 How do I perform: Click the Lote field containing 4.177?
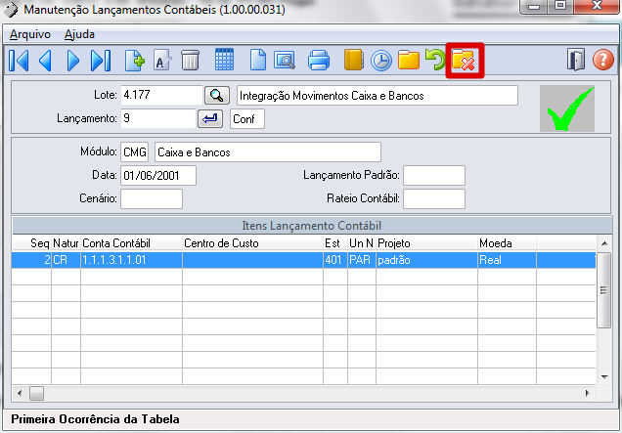(161, 95)
